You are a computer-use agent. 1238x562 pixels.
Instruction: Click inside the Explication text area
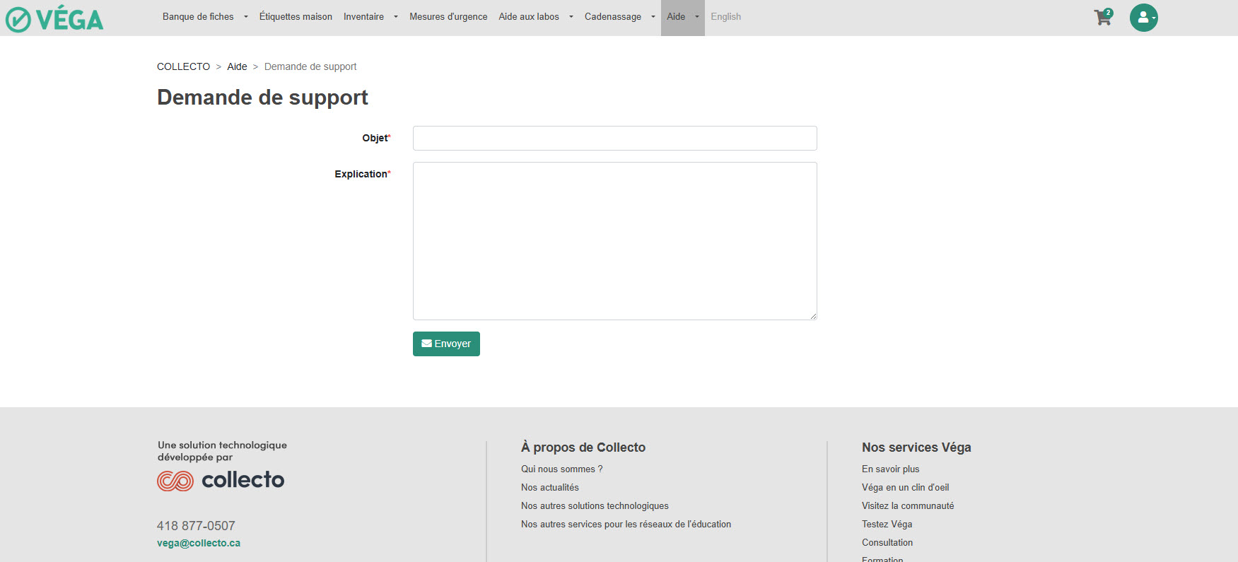614,241
